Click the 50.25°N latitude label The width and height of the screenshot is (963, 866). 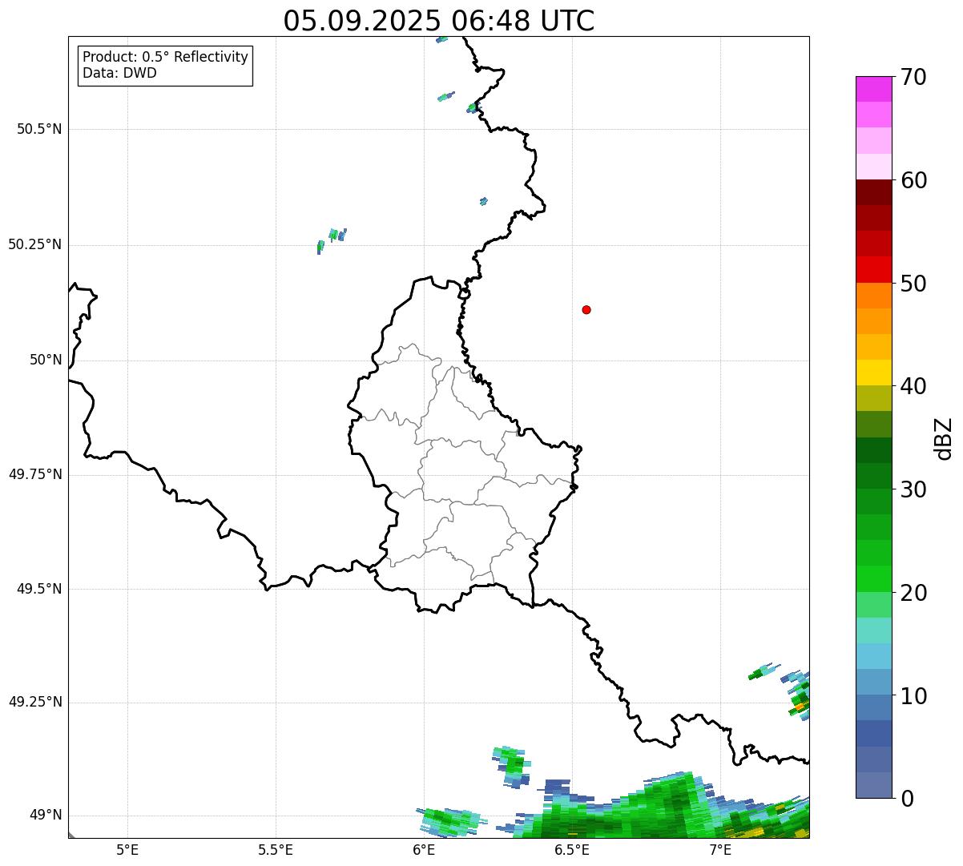(35, 244)
